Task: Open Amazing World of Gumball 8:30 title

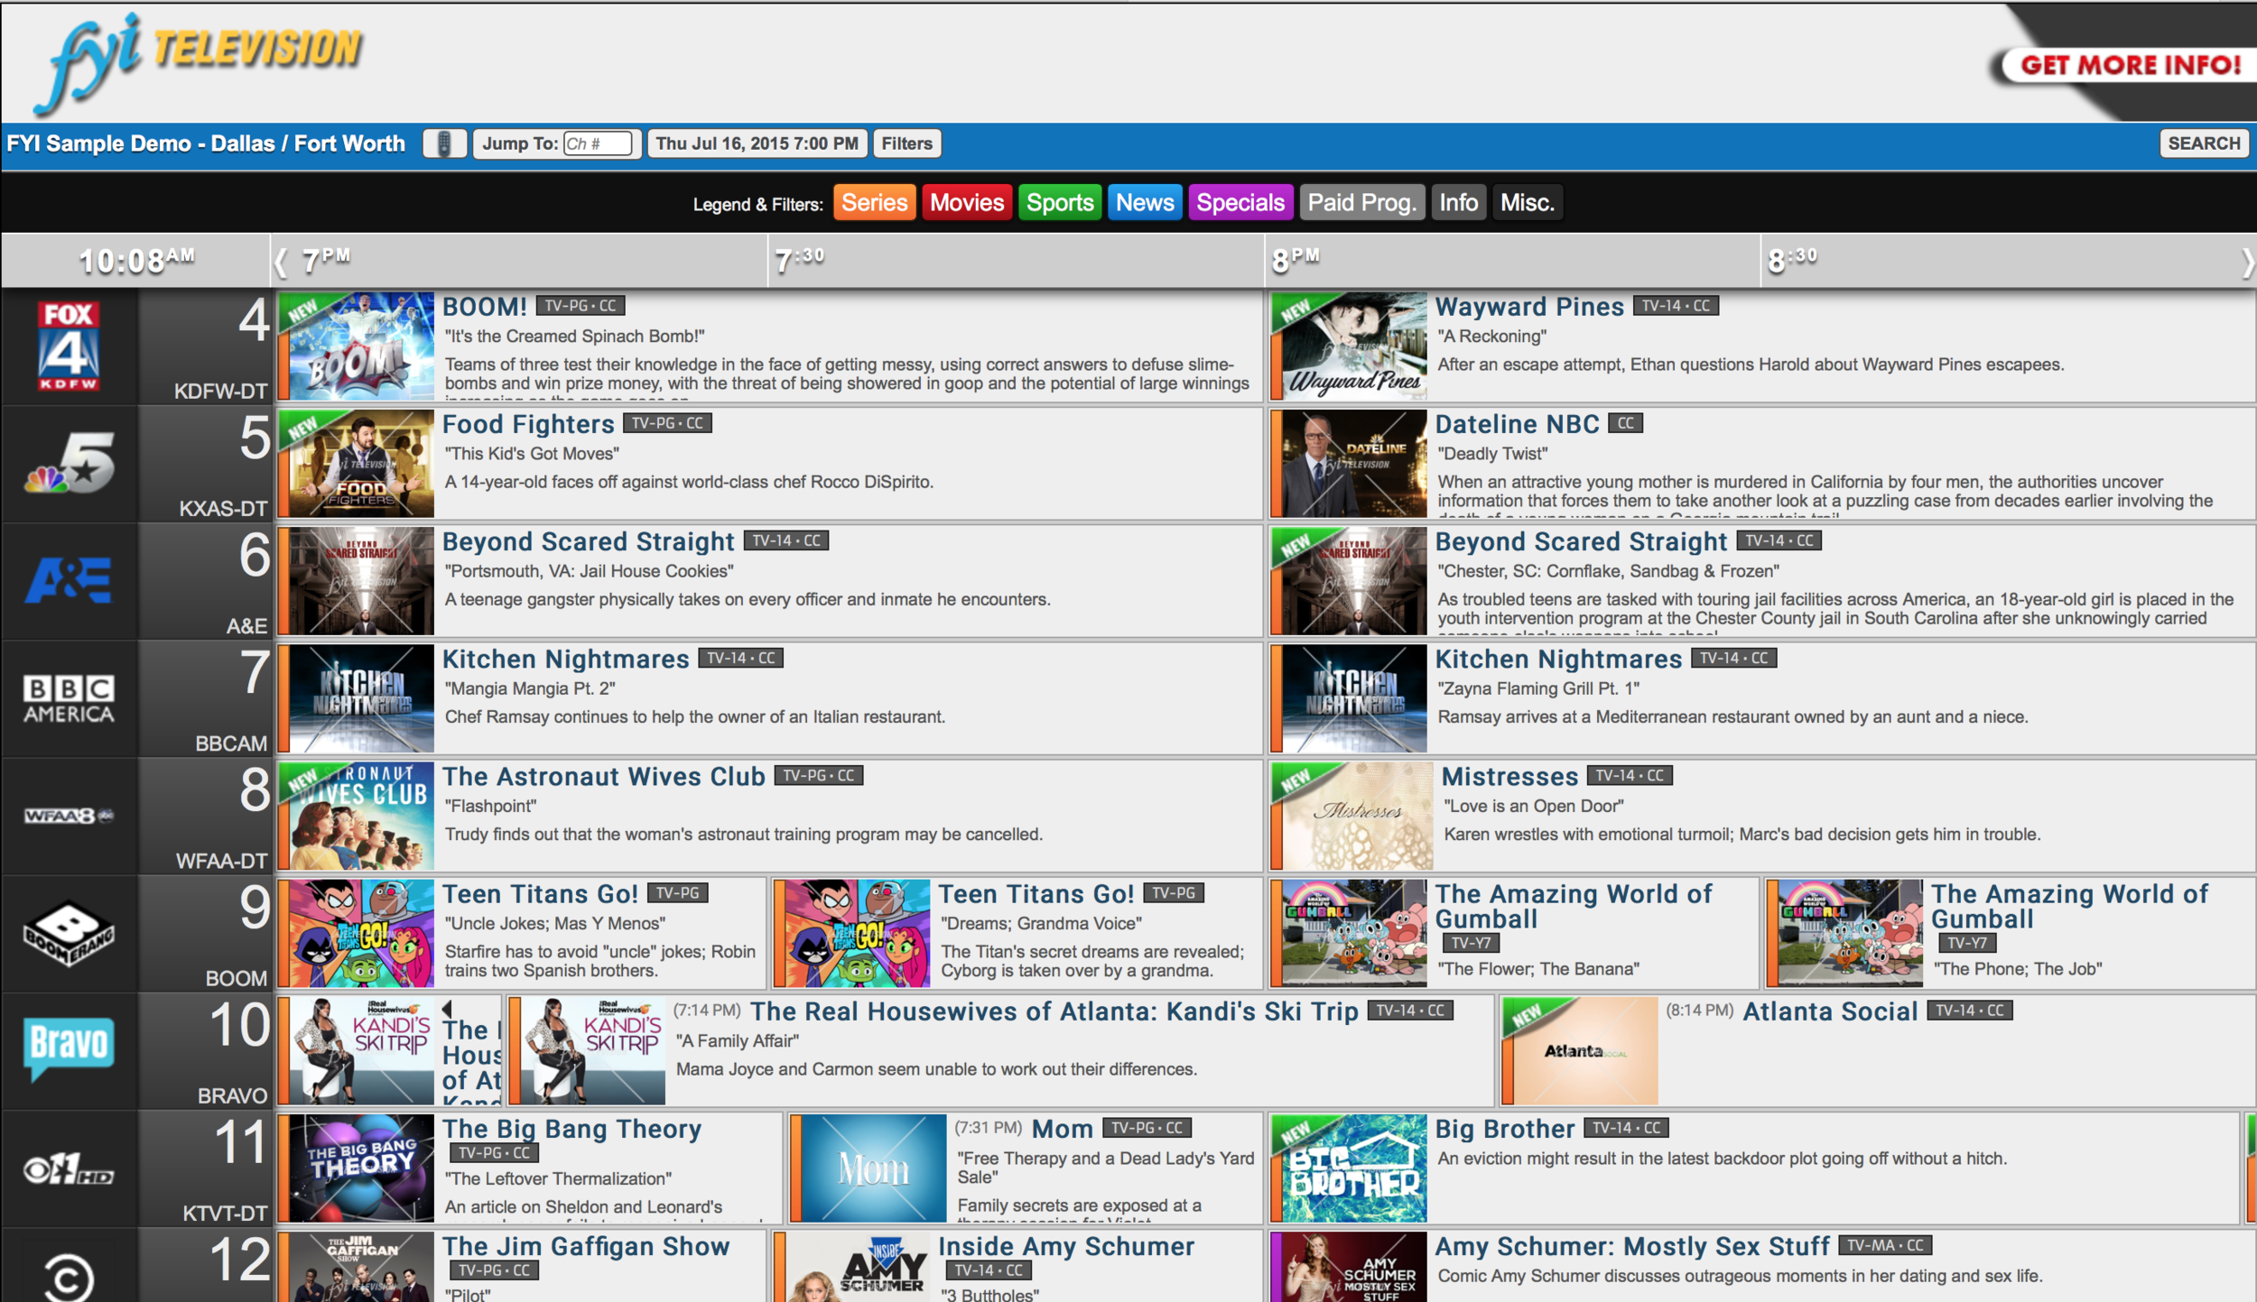Action: pyautogui.click(x=2069, y=906)
